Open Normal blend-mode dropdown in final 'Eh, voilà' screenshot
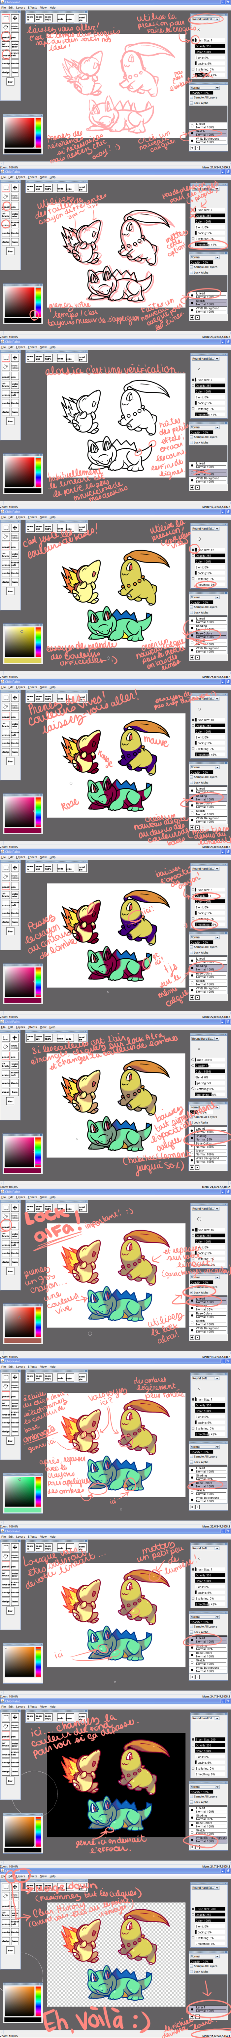This screenshot has width=231, height=2038. point(205,1957)
